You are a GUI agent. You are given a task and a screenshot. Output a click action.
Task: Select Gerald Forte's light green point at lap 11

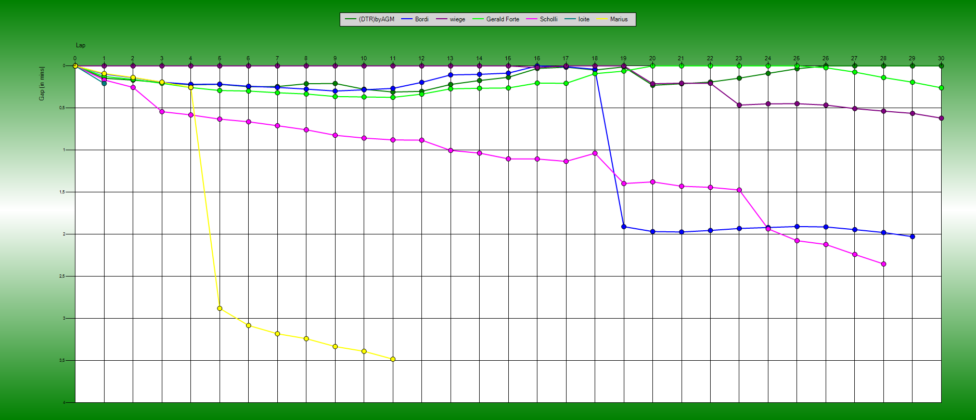click(393, 97)
